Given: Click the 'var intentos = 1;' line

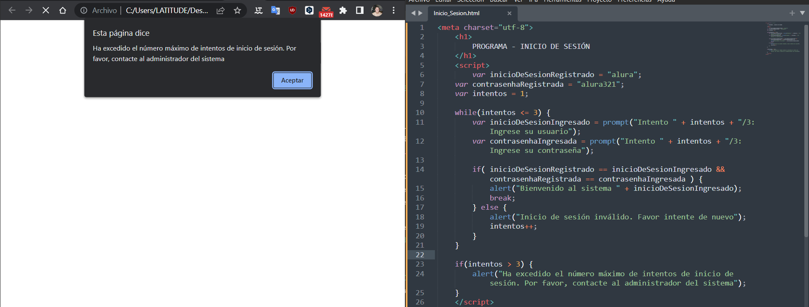Looking at the screenshot, I should coord(491,93).
